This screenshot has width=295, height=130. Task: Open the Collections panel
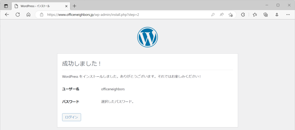coord(266,15)
